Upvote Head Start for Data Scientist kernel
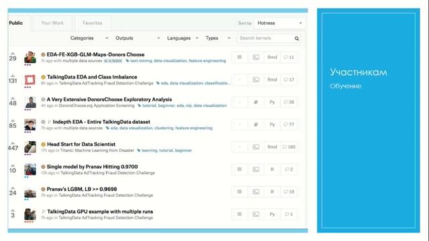Image resolution: width=429 pixels, height=241 pixels. (x=13, y=143)
